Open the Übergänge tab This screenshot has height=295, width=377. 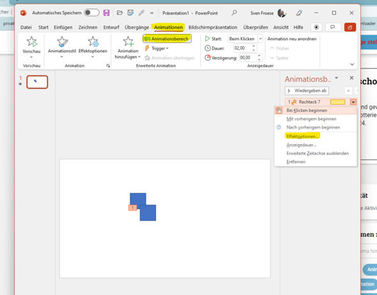click(x=137, y=28)
